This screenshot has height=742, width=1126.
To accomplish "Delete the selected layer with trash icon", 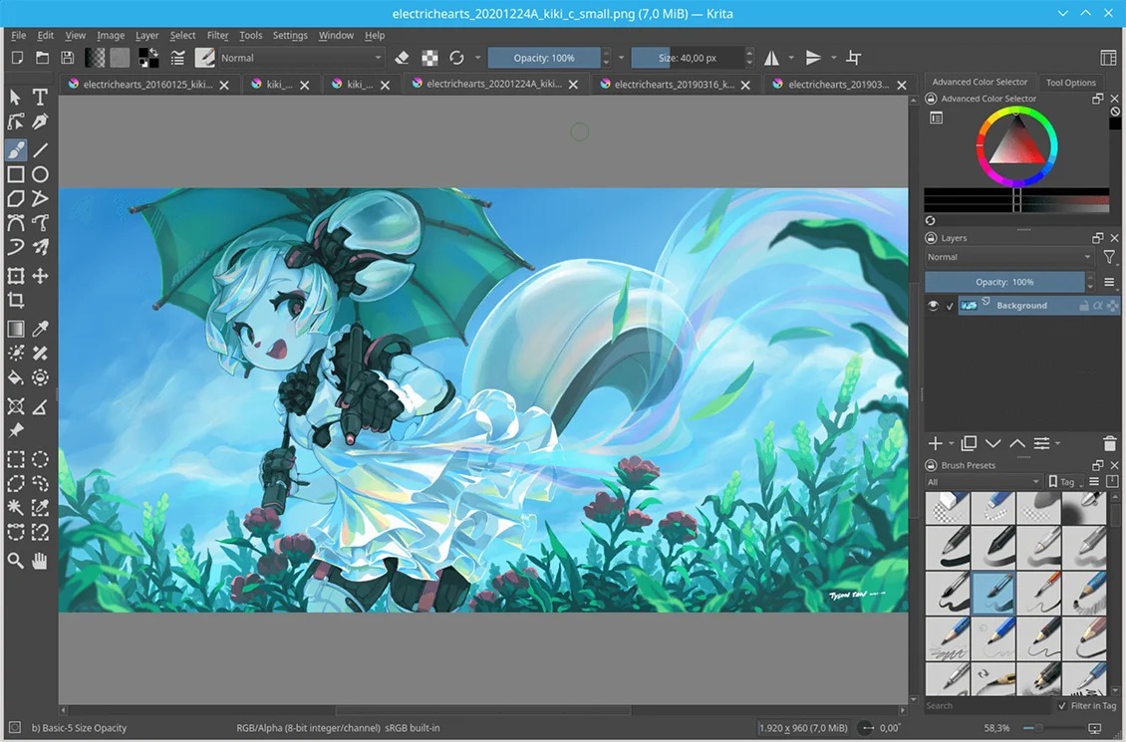I will coord(1109,443).
